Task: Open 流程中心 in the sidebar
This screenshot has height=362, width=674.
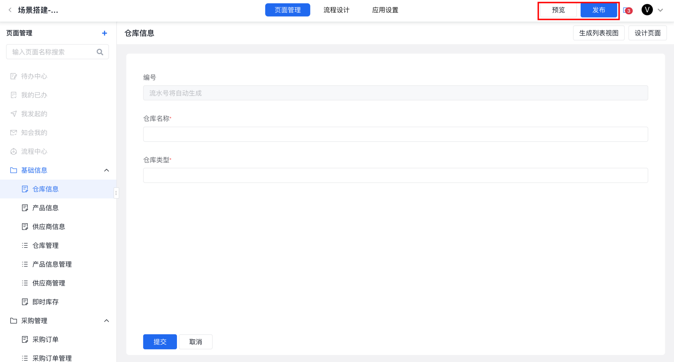Action: 34,151
